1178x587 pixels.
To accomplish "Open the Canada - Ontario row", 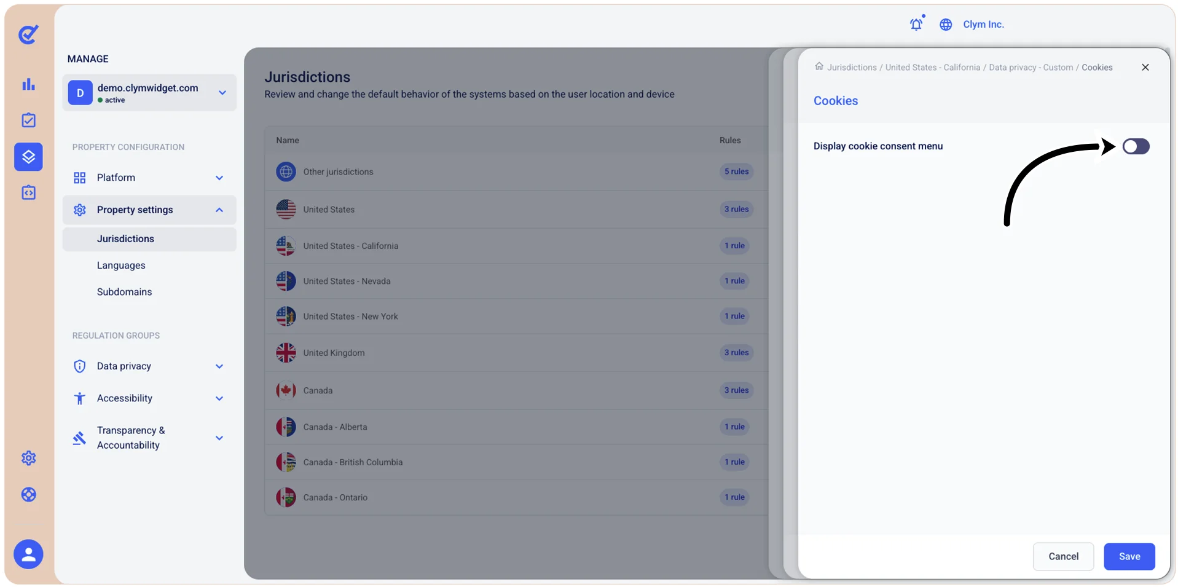I will [x=516, y=497].
